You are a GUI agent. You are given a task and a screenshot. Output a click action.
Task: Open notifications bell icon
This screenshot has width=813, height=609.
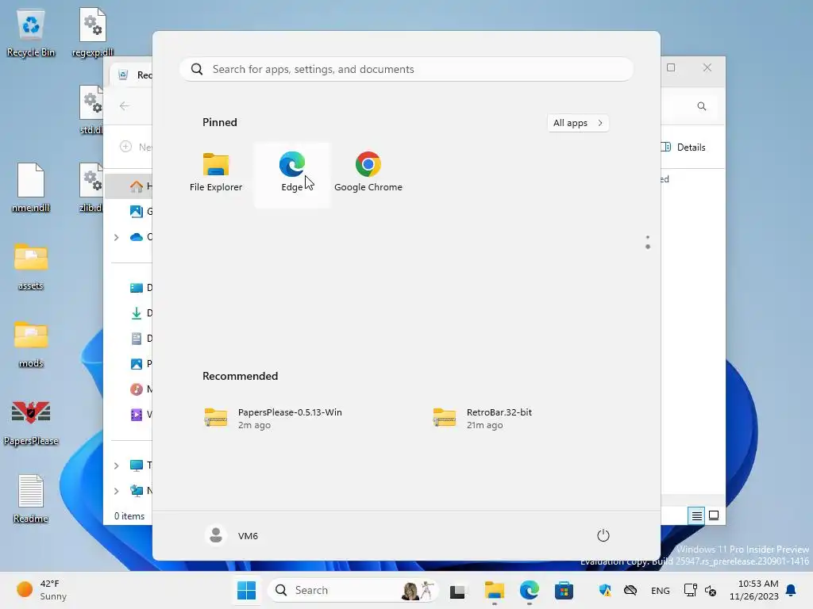tap(792, 590)
